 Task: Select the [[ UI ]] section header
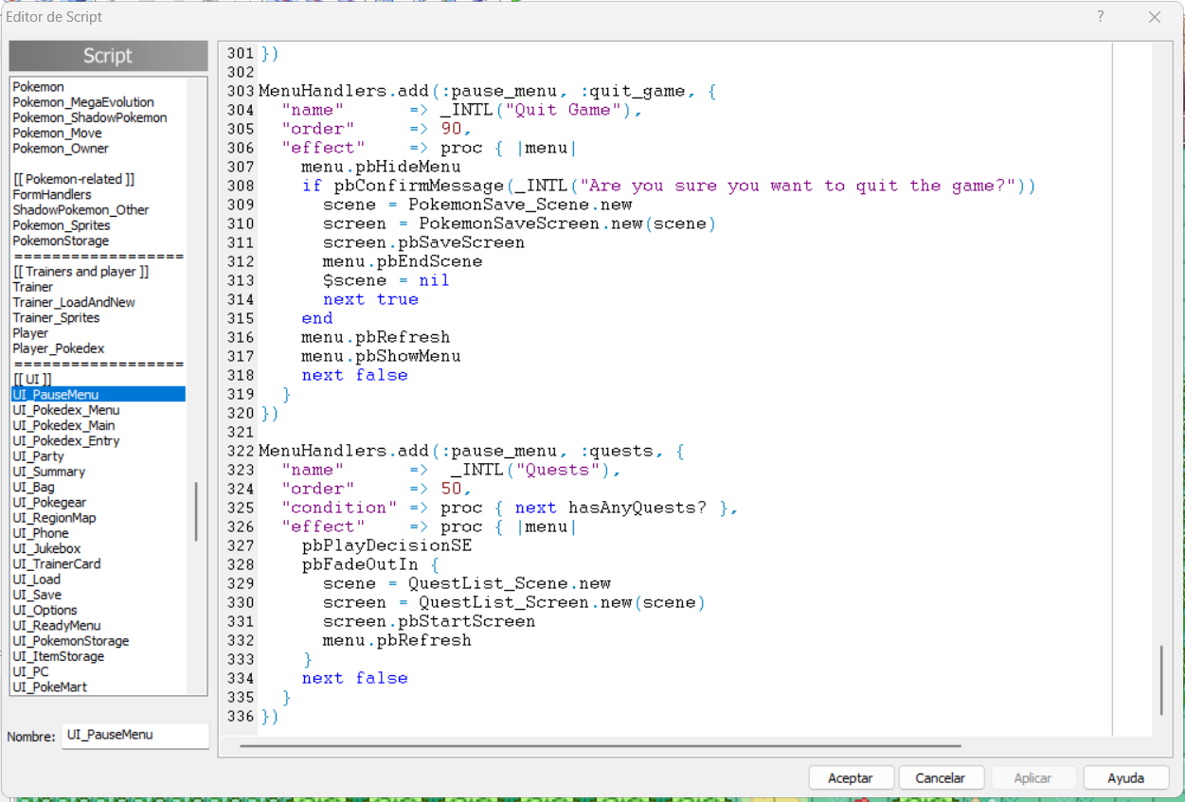(x=32, y=380)
